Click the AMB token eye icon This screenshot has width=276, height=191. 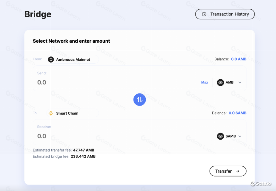[x=220, y=82]
